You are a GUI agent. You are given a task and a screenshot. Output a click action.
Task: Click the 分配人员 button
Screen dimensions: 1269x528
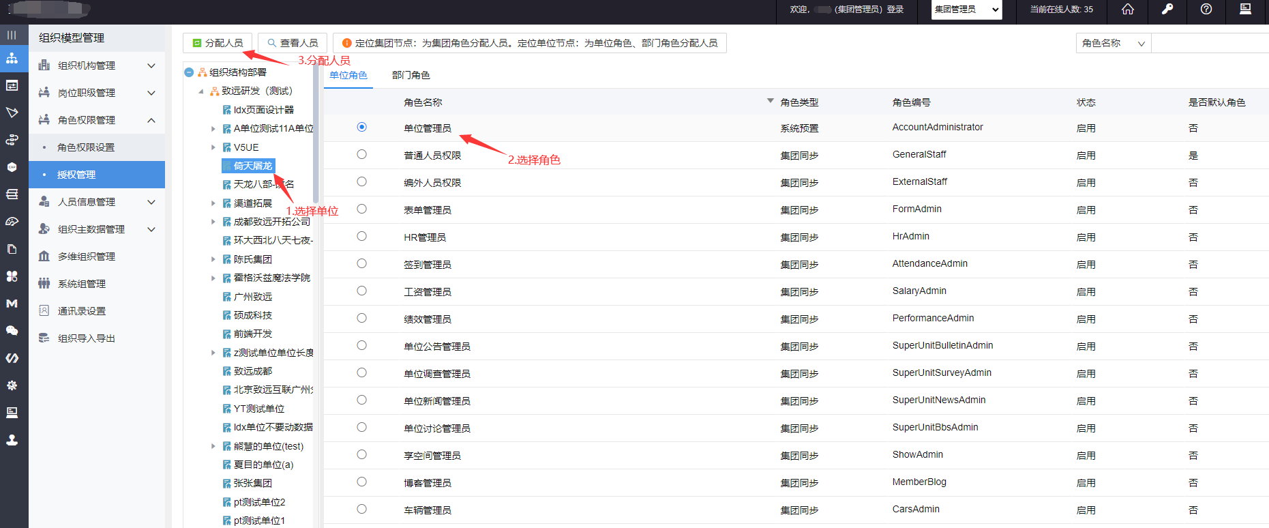218,43
